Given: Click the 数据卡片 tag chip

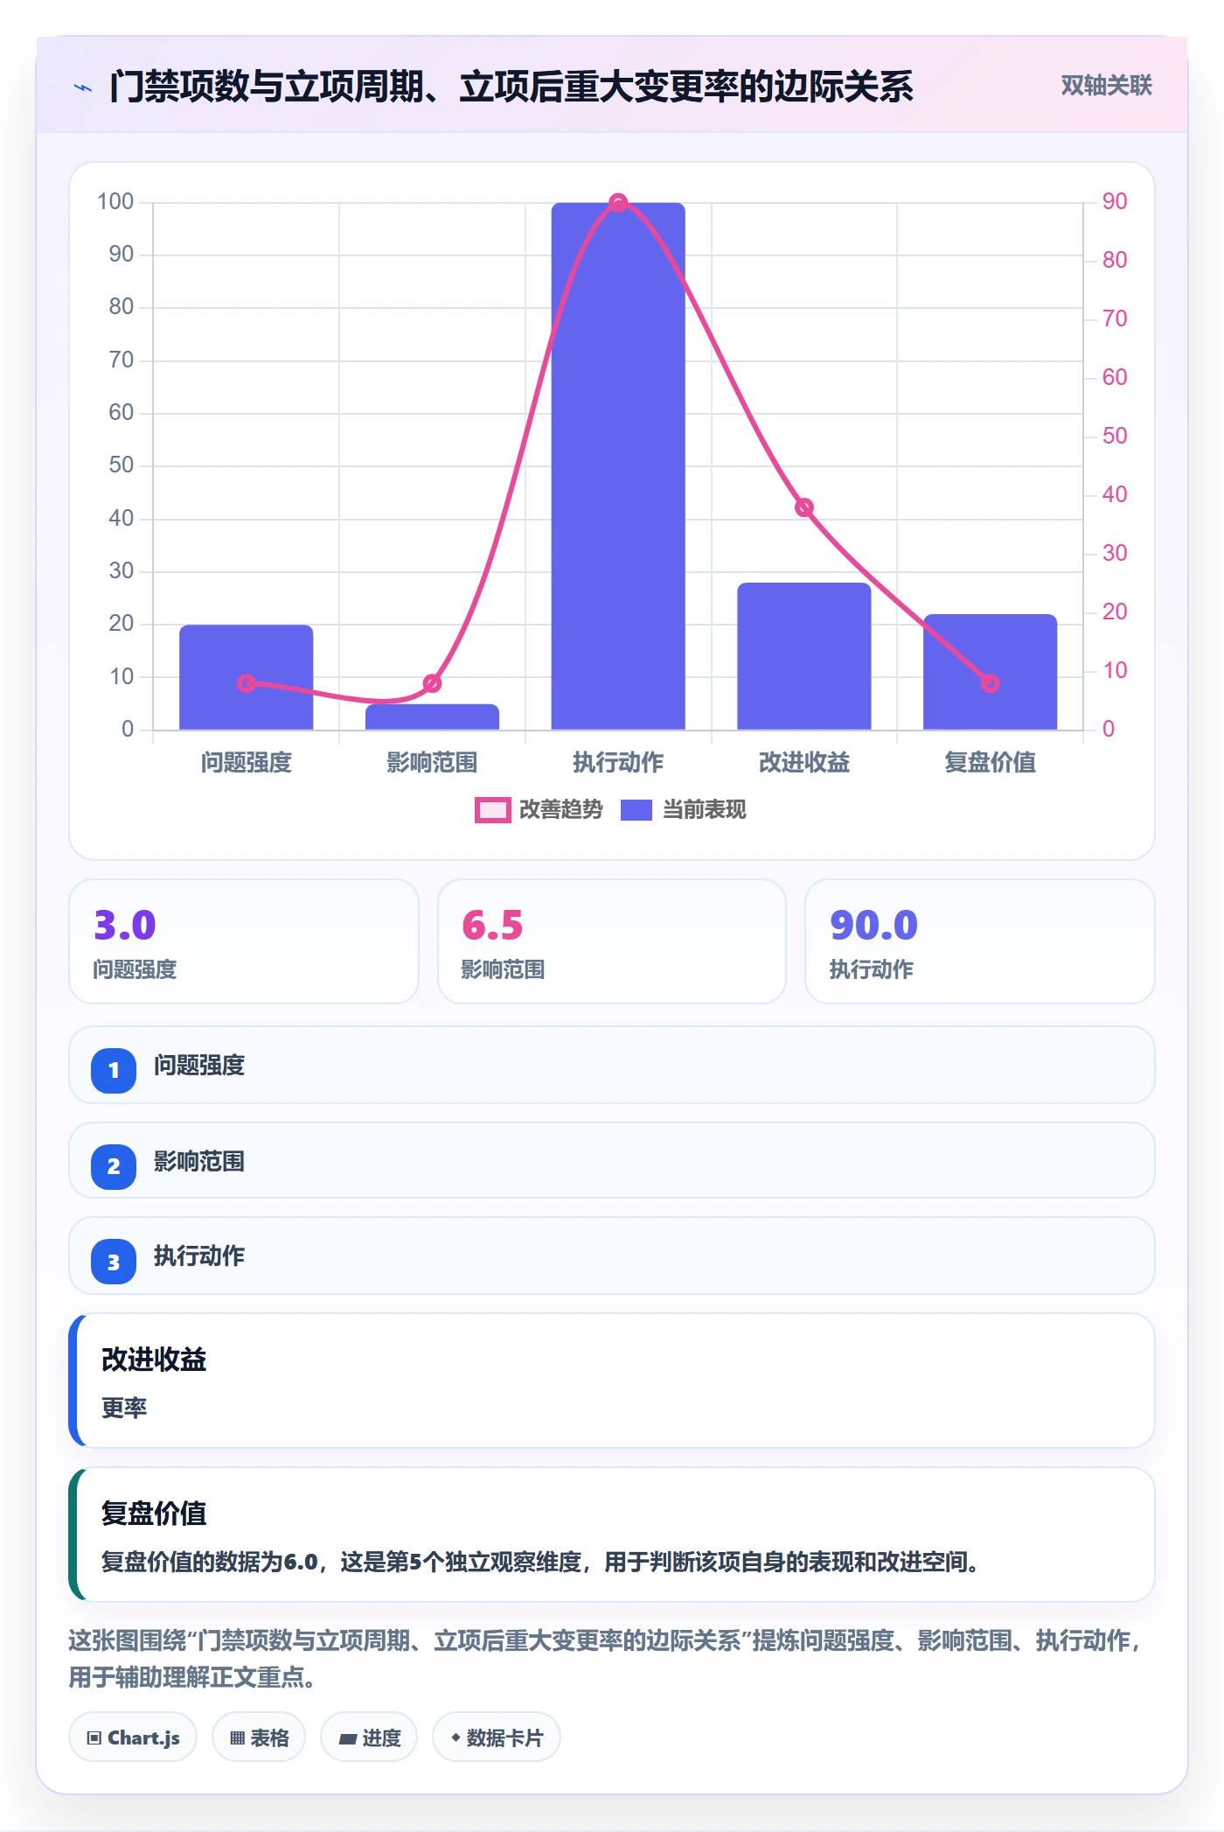Looking at the screenshot, I should (497, 1738).
